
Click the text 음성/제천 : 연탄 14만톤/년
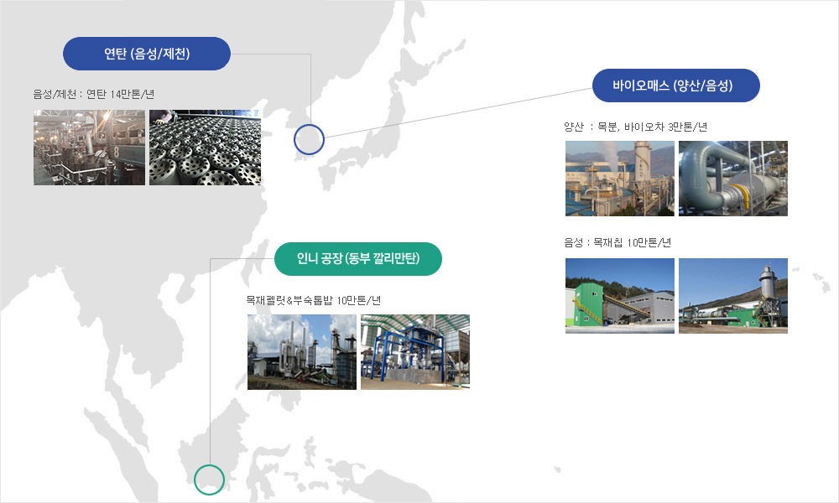(94, 94)
